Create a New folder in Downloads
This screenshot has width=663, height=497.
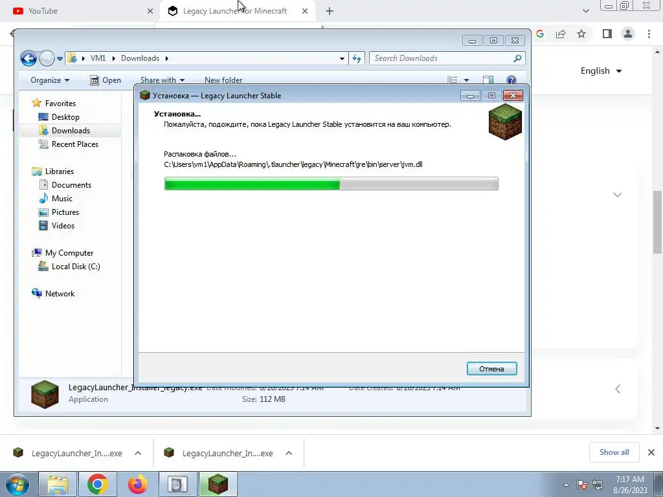pyautogui.click(x=223, y=80)
